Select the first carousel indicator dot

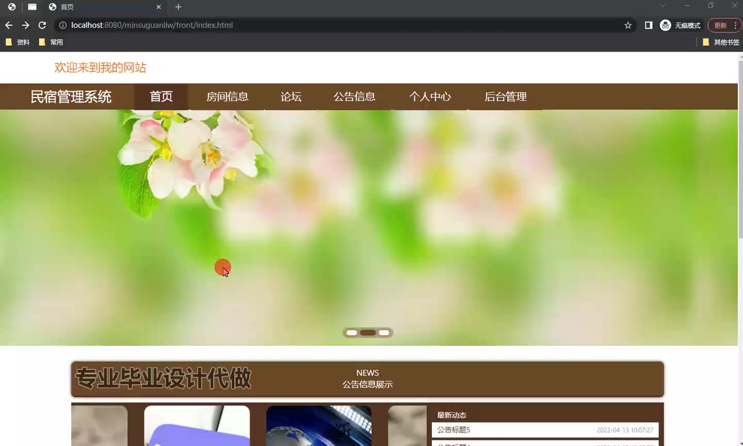[x=352, y=333]
